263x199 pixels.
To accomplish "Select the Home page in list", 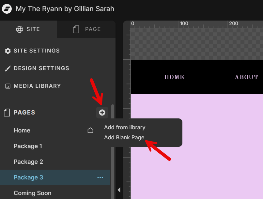I will [22, 130].
